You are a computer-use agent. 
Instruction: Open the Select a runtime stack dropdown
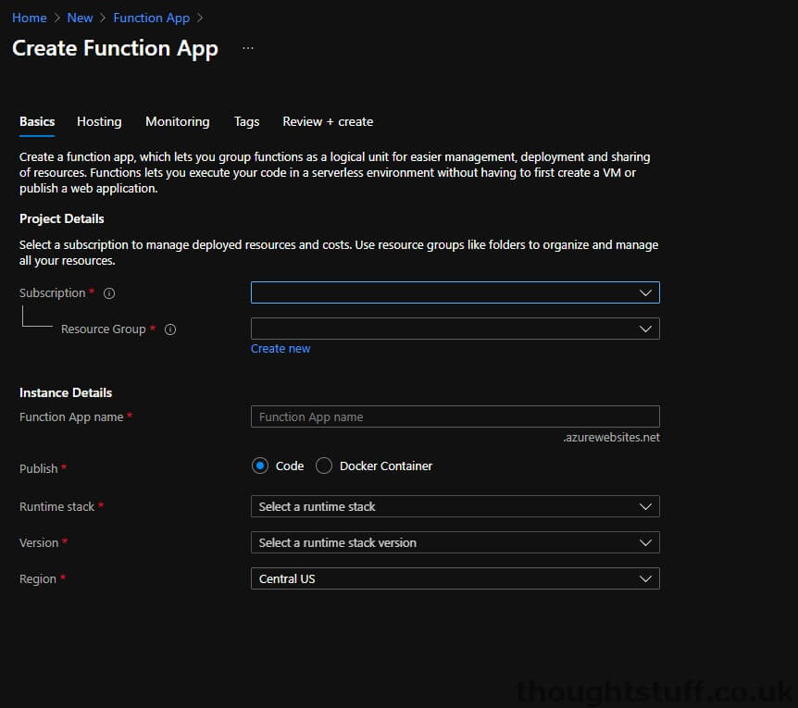[x=455, y=506]
